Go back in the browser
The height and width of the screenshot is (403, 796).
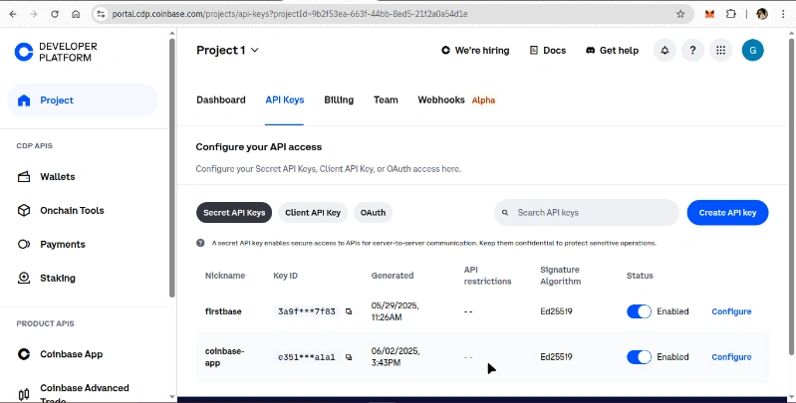coord(13,14)
